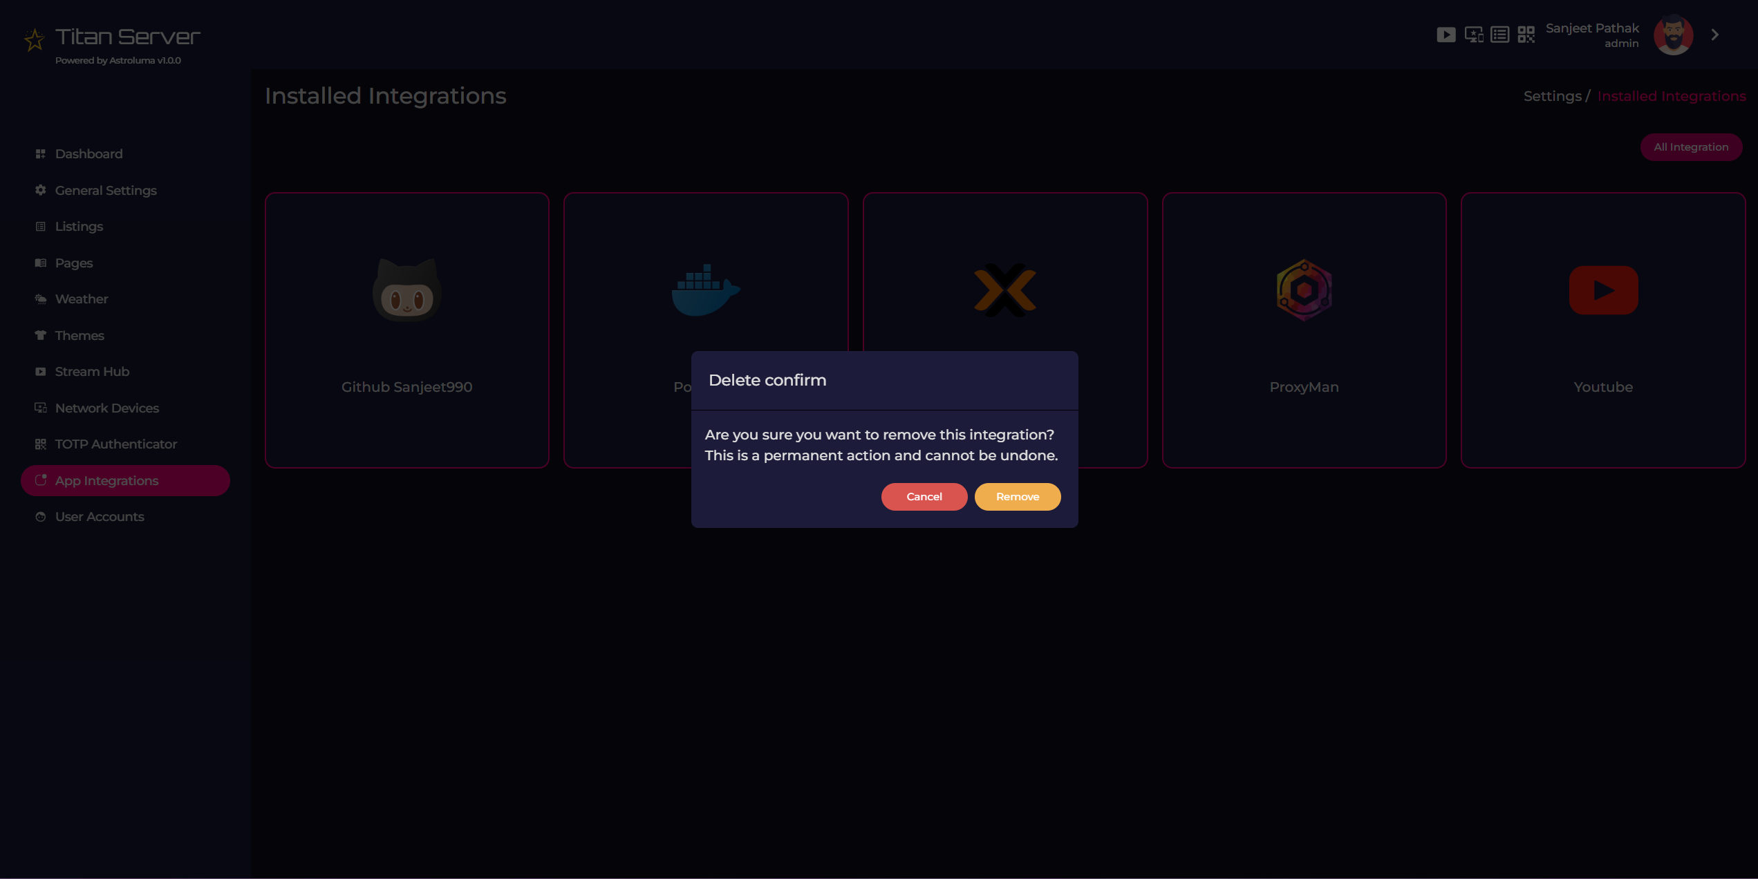1758x879 pixels.
Task: Open the Dashboard from the sidebar
Action: click(88, 153)
